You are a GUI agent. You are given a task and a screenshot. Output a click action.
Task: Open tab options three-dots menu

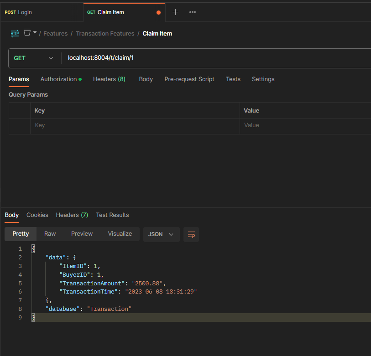tap(193, 12)
